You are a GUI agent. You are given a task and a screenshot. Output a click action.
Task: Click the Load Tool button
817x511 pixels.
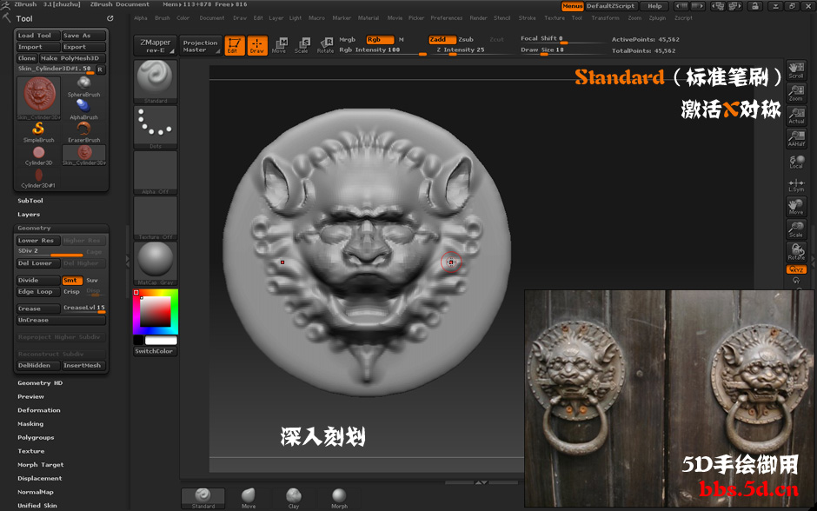[38, 36]
